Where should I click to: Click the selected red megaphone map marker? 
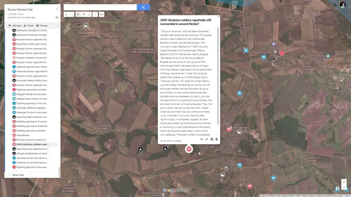(189, 149)
